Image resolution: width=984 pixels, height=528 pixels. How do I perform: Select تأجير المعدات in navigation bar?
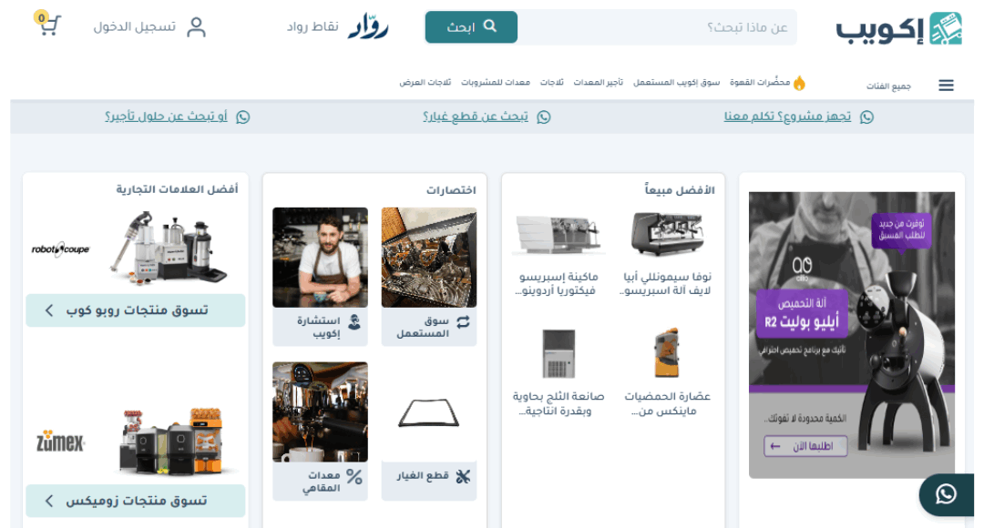point(598,83)
